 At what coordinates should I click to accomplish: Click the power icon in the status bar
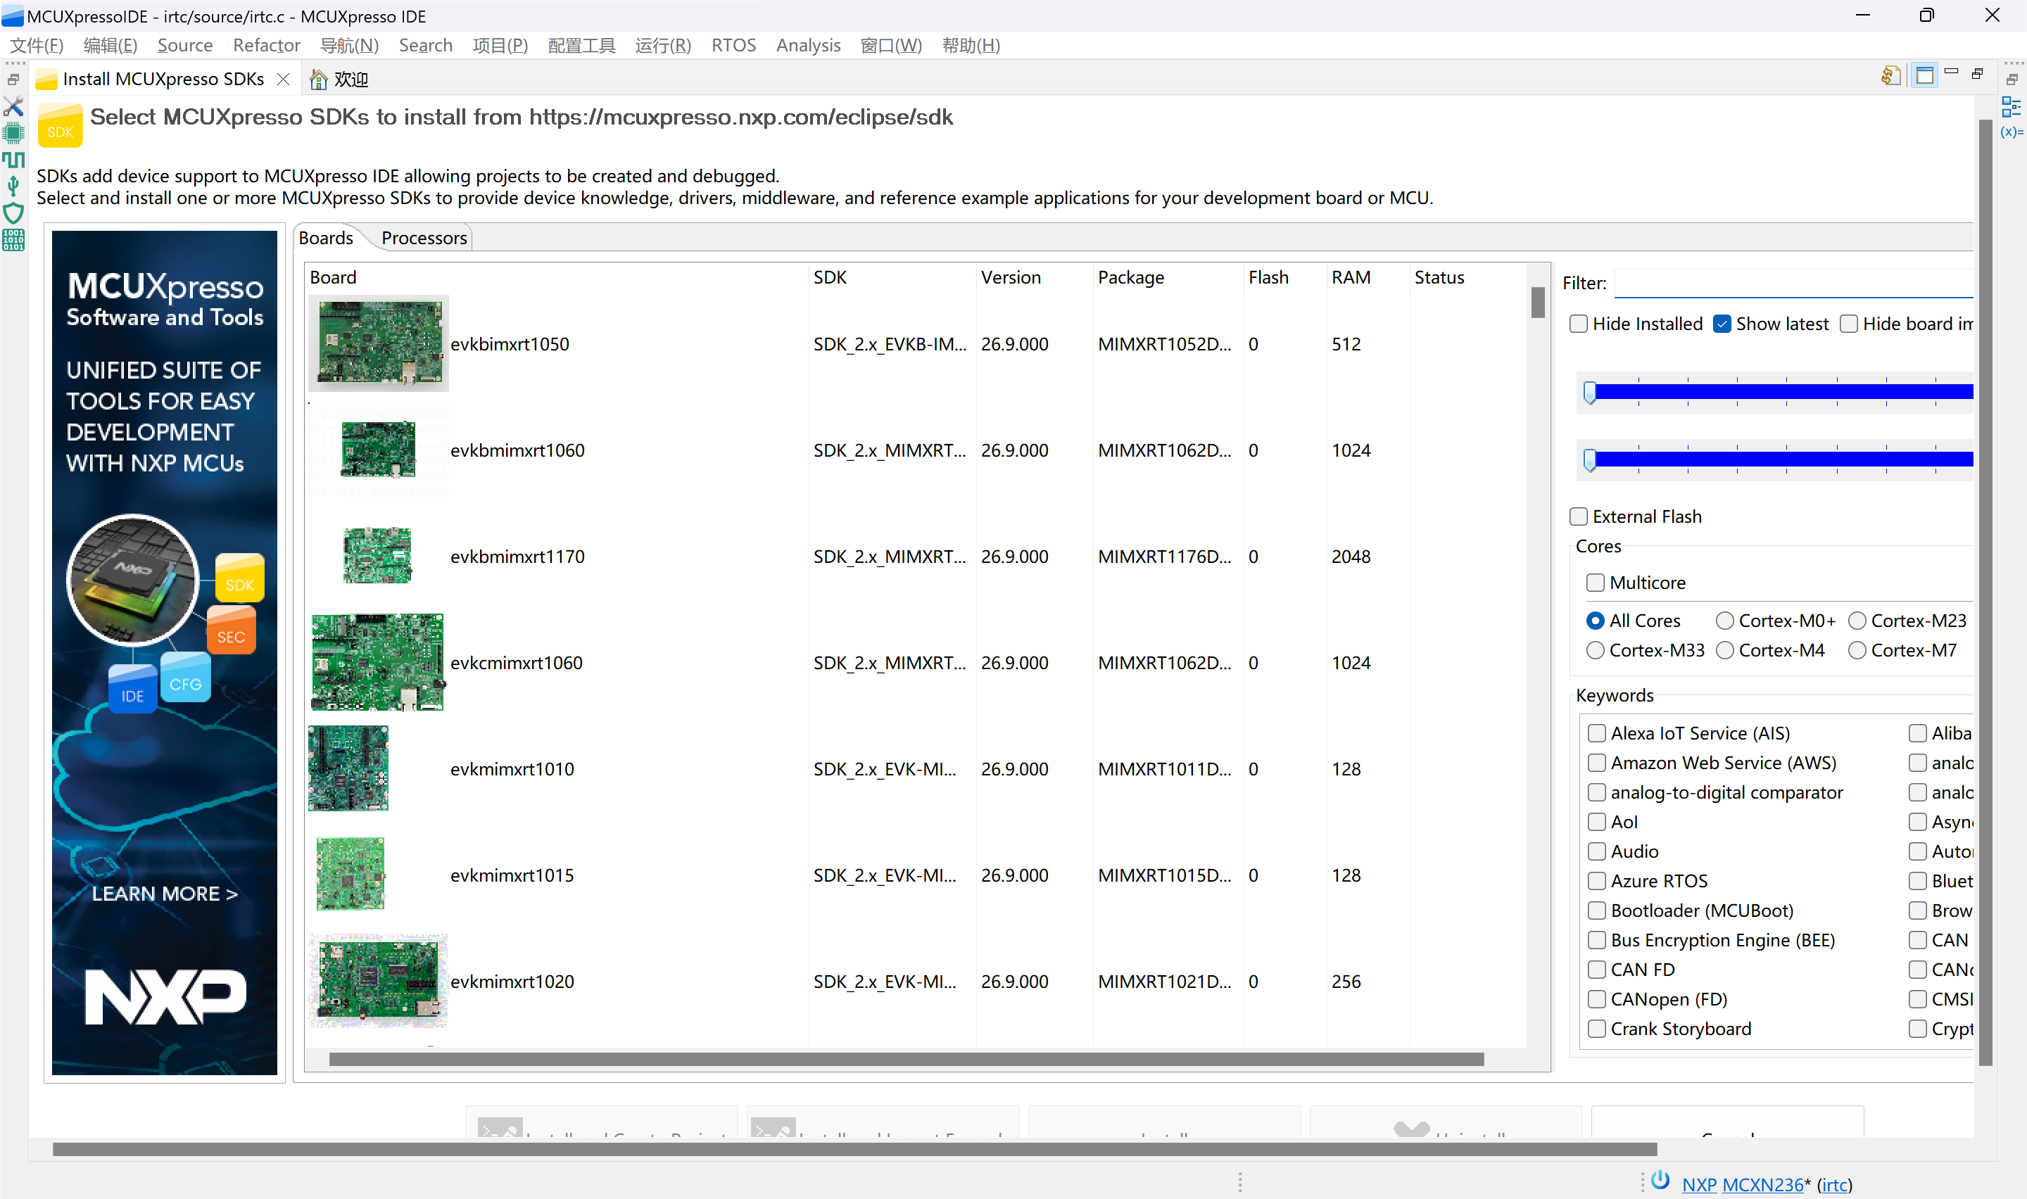(1660, 1179)
